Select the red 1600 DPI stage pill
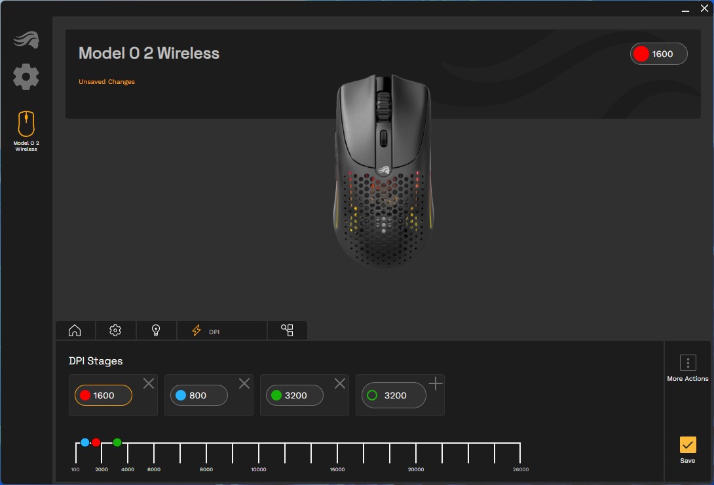 (x=103, y=395)
